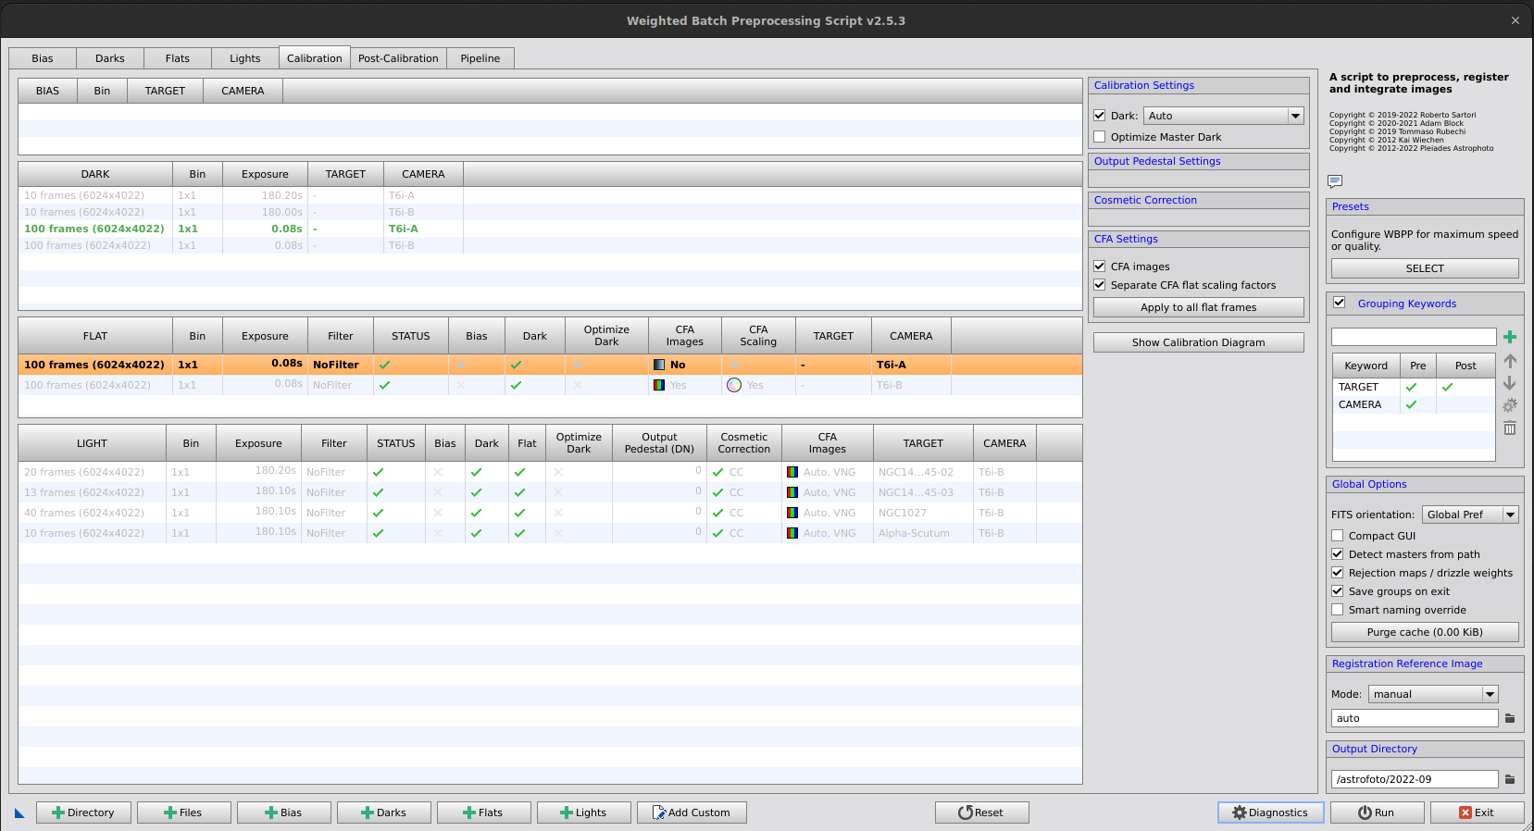Click STATUS checkmark of highlighted flat row
1534x831 pixels.
(385, 365)
